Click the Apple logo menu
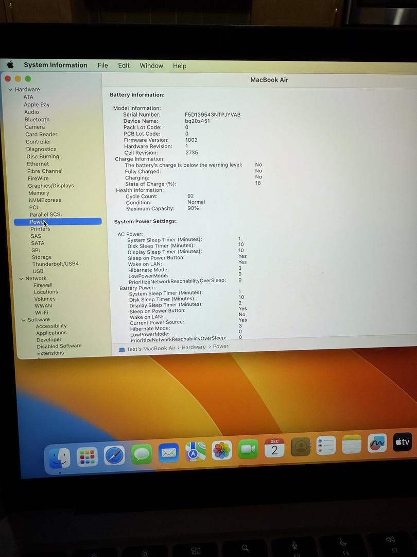The width and height of the screenshot is (417, 557). [10, 65]
